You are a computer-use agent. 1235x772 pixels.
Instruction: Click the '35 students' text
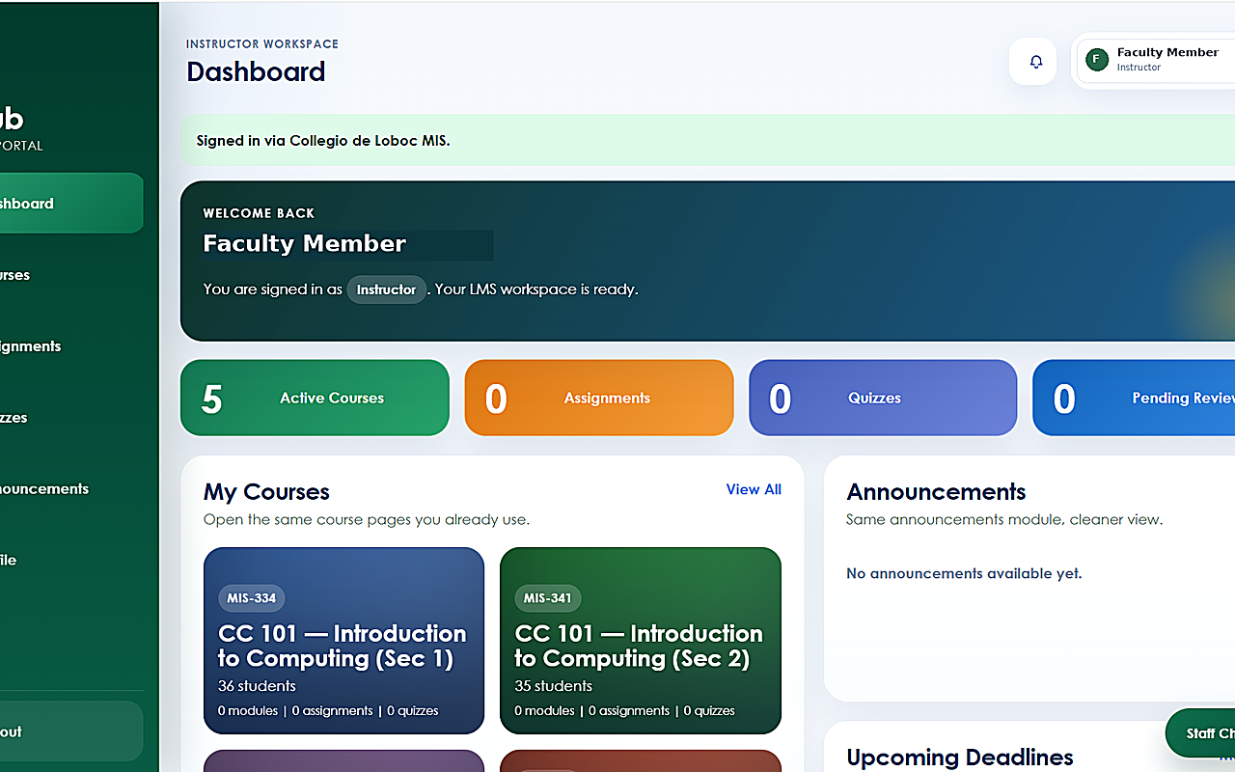coord(553,686)
